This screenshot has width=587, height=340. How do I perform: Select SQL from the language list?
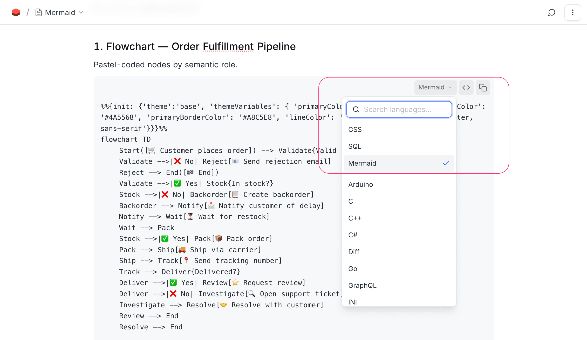point(399,146)
